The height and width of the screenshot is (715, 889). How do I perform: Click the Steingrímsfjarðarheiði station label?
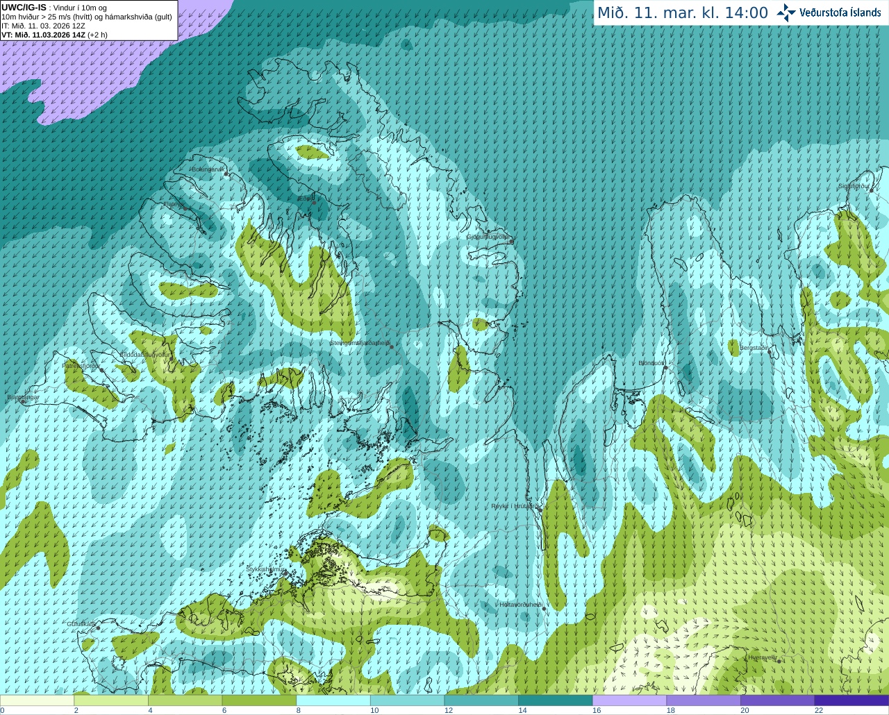(x=360, y=343)
